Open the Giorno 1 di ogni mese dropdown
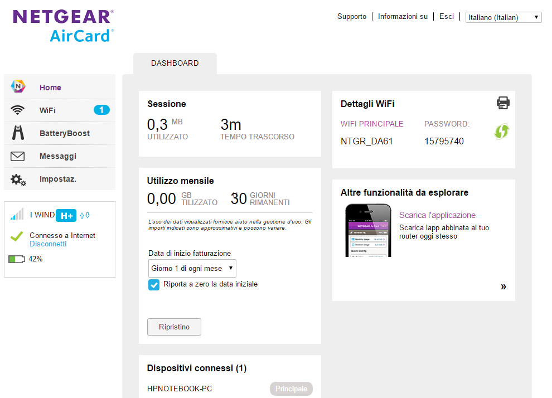This screenshot has width=552, height=398. (x=192, y=269)
